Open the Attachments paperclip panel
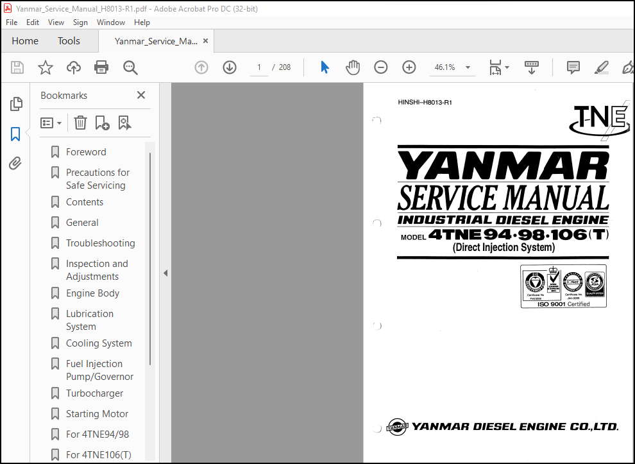 15,163
